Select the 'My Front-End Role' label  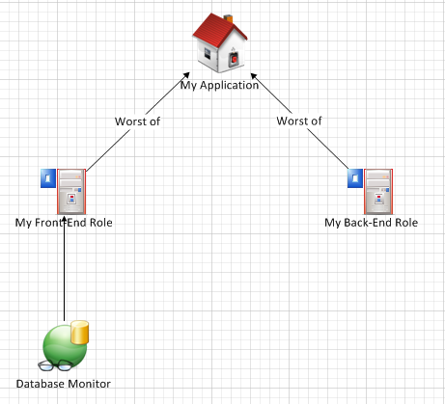[x=64, y=223]
